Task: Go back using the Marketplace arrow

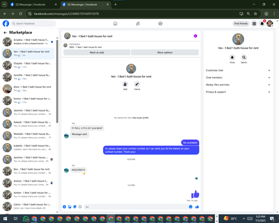Action: pos(5,33)
